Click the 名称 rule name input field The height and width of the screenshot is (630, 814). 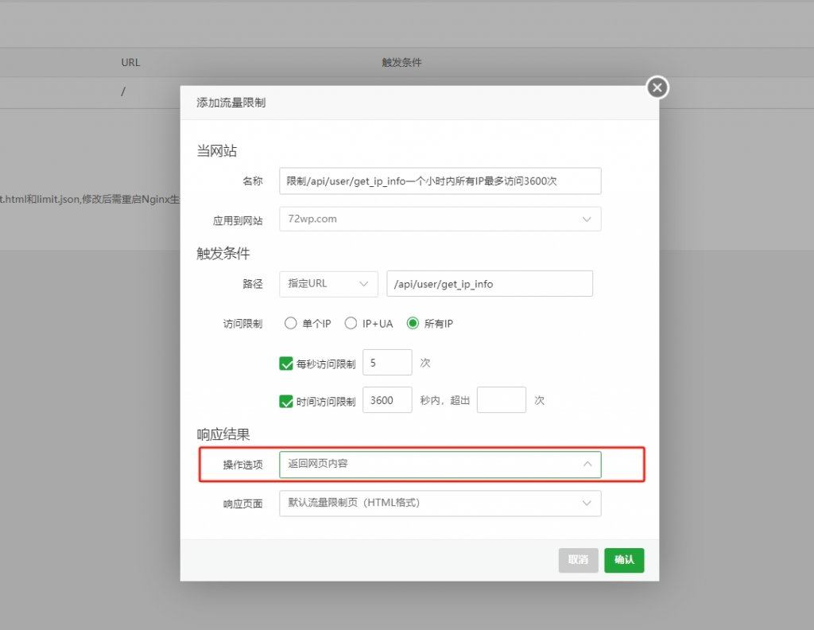[x=440, y=181]
